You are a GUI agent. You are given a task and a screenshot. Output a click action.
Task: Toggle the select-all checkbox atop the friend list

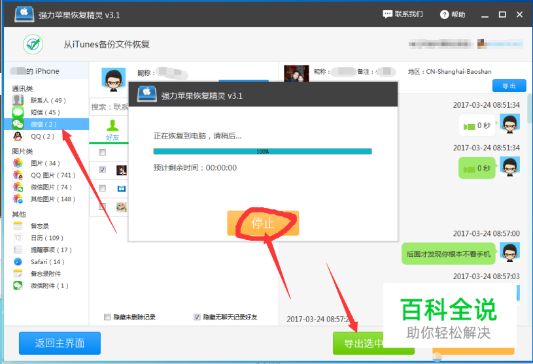click(102, 152)
